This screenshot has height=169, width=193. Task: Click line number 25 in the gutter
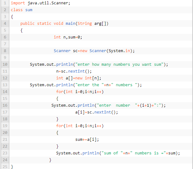pyautogui.click(x=5, y=167)
